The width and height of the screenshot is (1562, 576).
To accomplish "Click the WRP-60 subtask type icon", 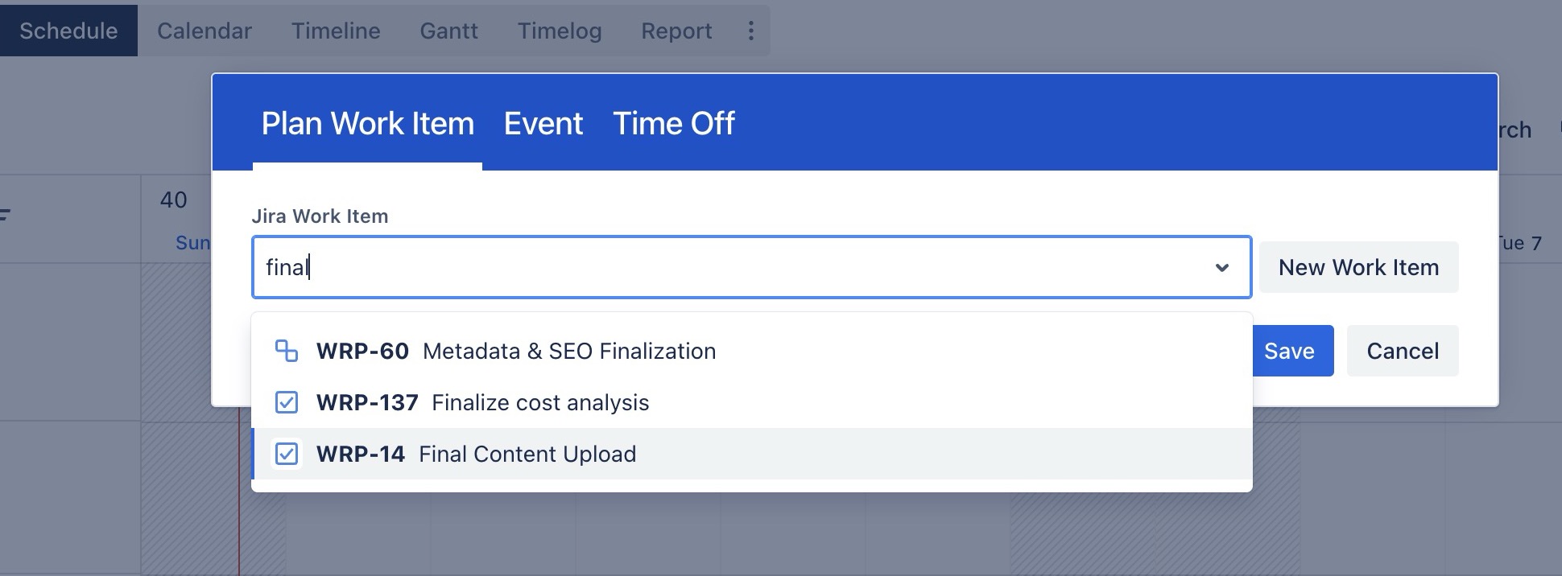I will (x=287, y=351).
